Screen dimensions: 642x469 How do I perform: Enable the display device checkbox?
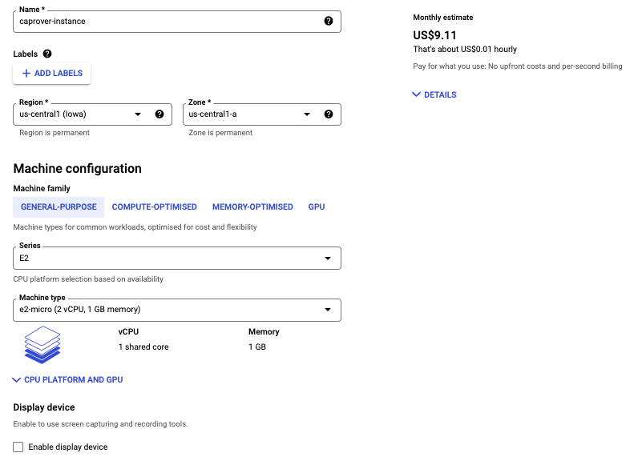17,447
